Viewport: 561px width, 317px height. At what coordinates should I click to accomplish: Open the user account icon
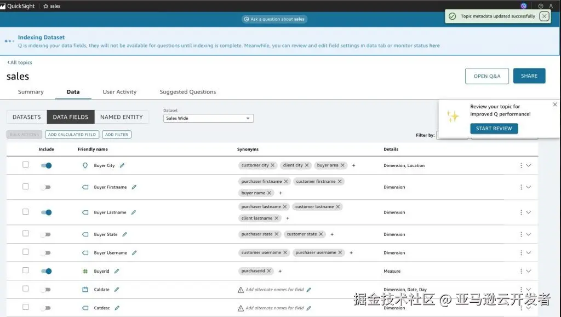pos(551,6)
